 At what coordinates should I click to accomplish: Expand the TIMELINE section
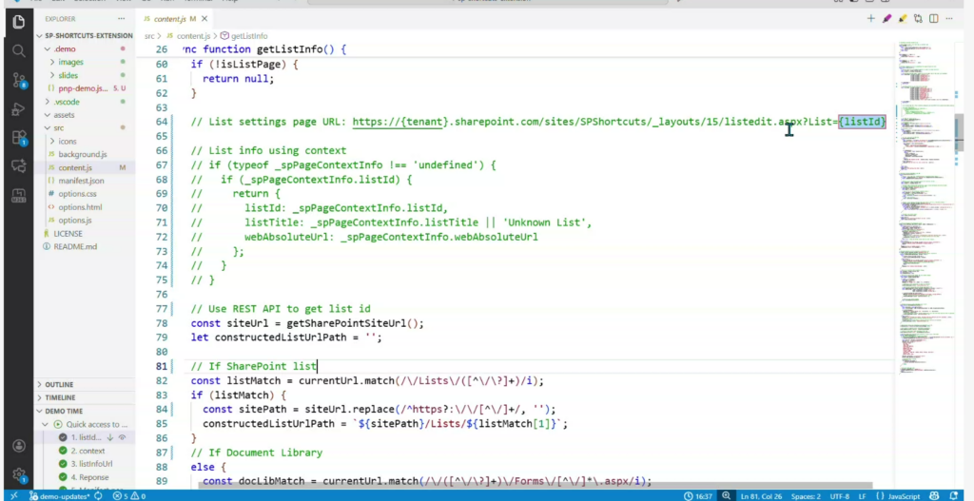click(x=60, y=397)
